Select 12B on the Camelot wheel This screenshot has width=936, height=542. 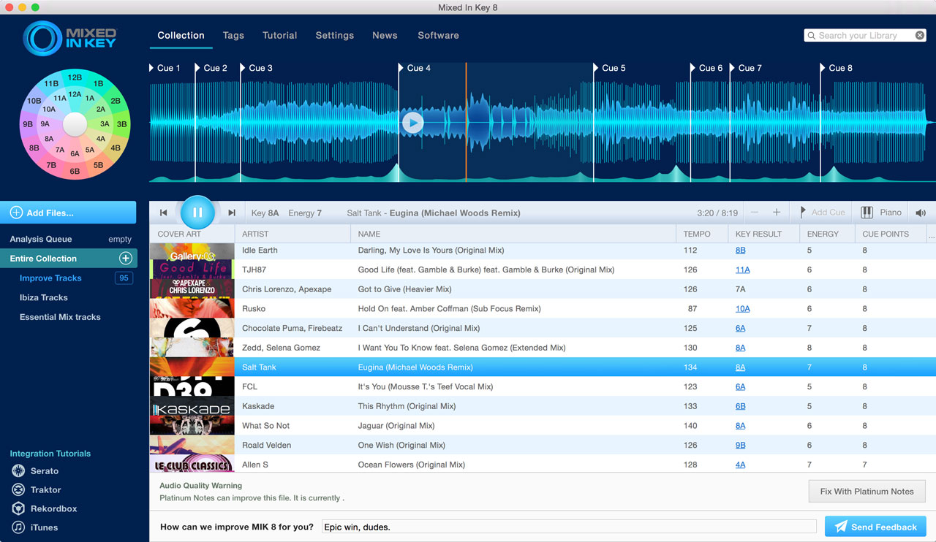coord(75,77)
